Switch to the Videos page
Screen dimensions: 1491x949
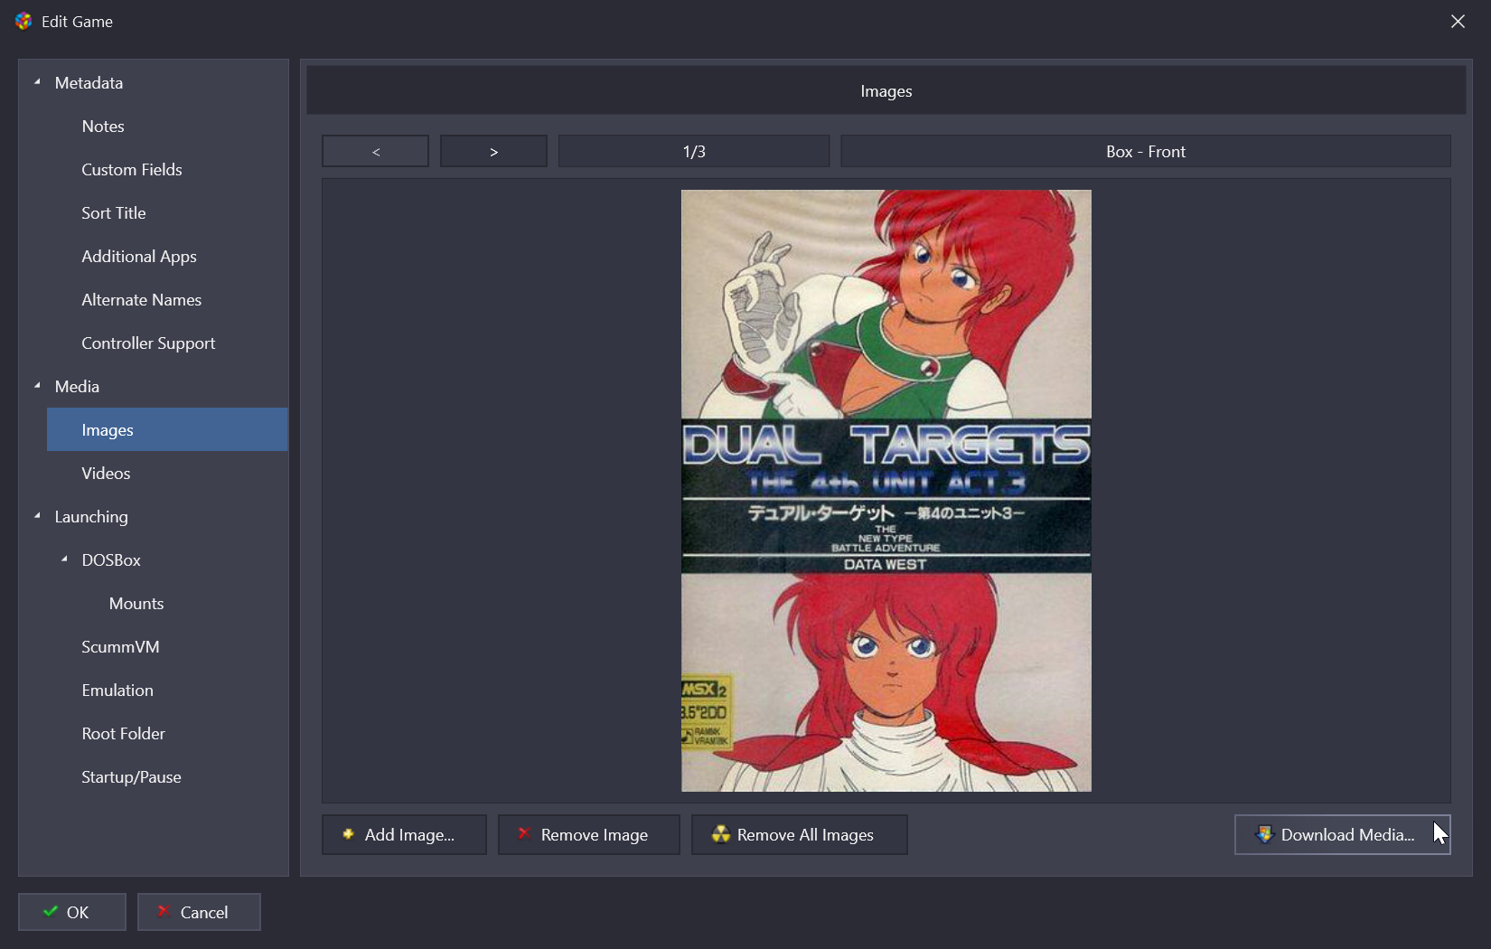pyautogui.click(x=106, y=474)
